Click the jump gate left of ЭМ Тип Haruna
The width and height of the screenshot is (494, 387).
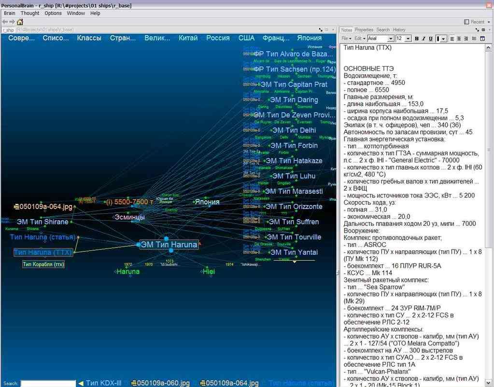(138, 245)
